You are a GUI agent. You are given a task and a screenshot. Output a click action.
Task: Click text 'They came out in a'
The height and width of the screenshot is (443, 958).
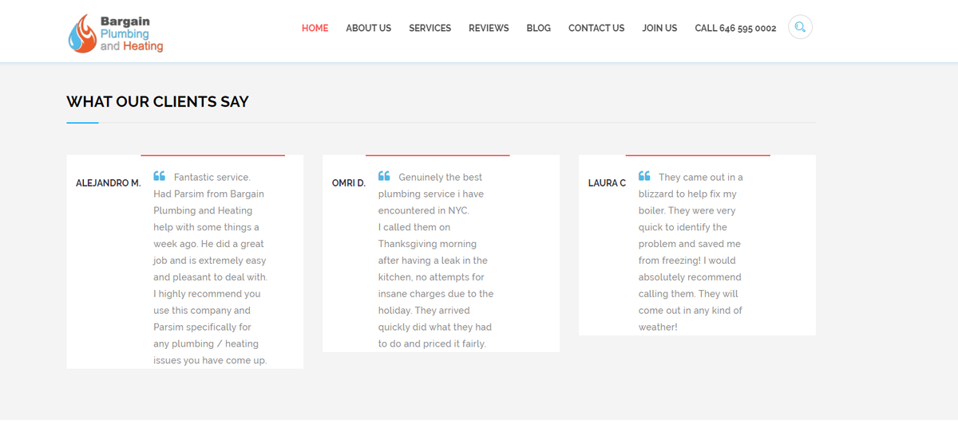pos(701,178)
